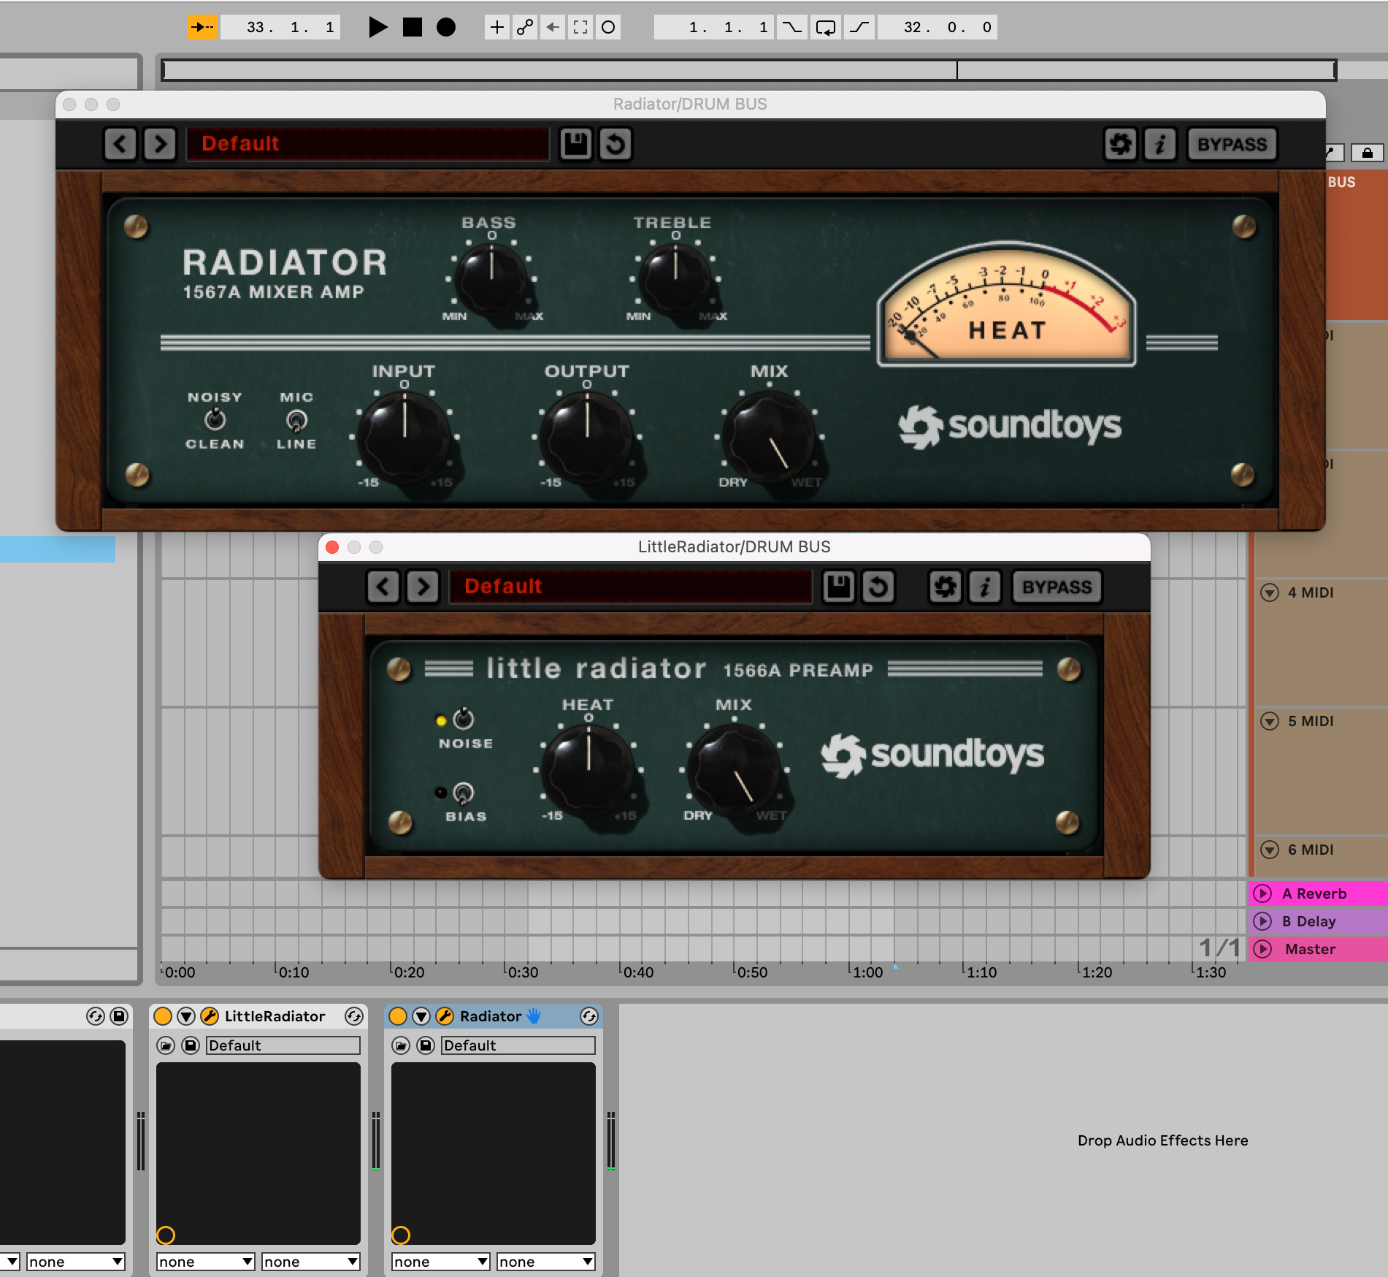The width and height of the screenshot is (1388, 1277).
Task: Go to previous preset in LittleRadiator window
Action: pyautogui.click(x=383, y=587)
